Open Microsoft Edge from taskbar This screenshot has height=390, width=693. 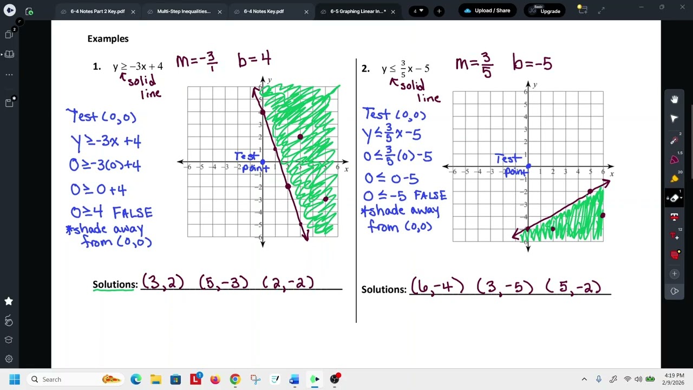136,379
